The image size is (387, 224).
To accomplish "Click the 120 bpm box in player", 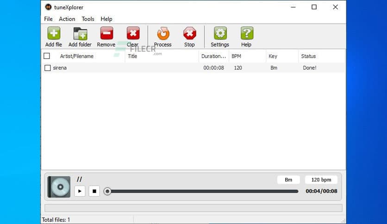I will coord(321,180).
